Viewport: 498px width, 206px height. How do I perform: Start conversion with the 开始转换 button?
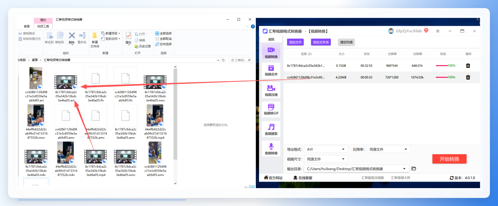point(449,159)
